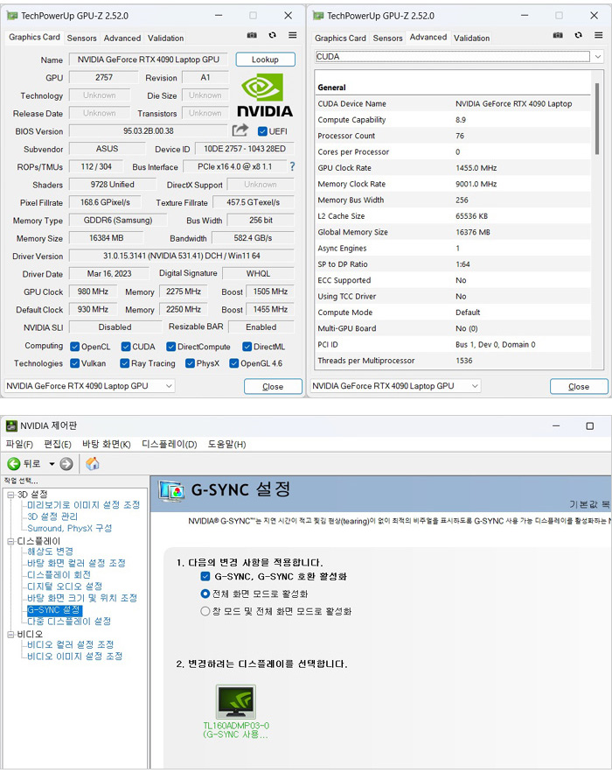Click the refresh icon in right GPU-Z window
Screen dimensions: 612x773
[x=579, y=36]
